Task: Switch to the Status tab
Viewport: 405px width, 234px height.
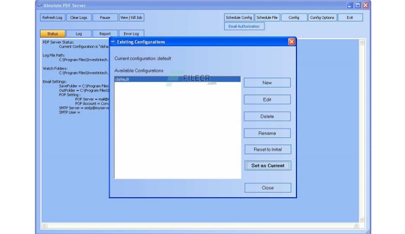Action: coord(53,34)
